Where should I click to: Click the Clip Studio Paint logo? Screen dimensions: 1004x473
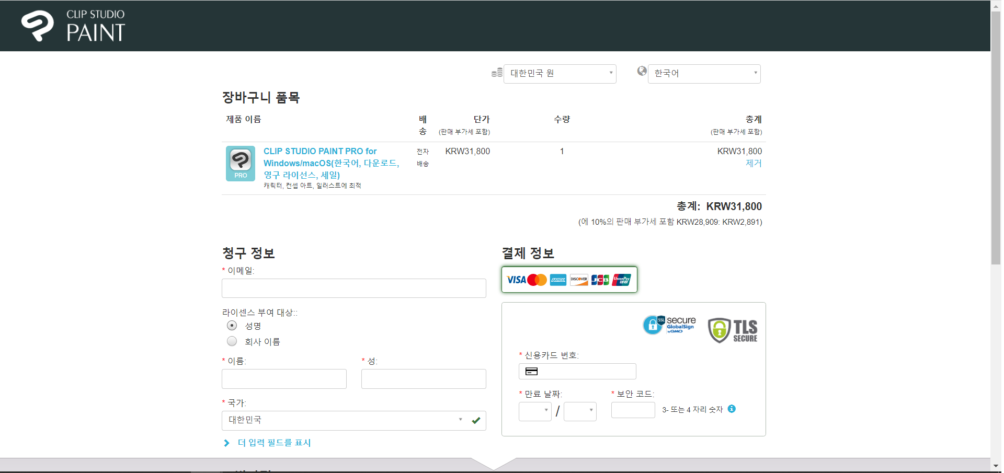pos(73,26)
